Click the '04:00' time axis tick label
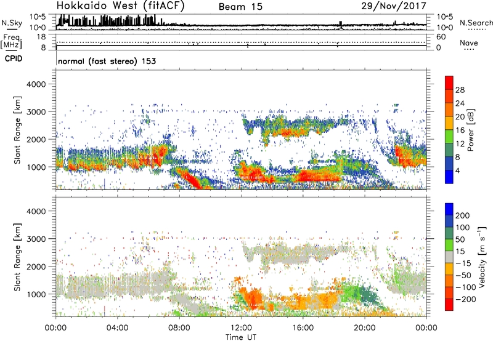This screenshot has height=341, width=493. click(x=117, y=328)
